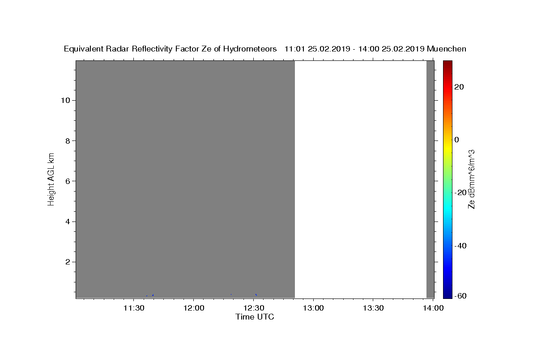Click the 'Time UTC' axis label
This screenshot has width=537, height=358.
tap(255, 317)
